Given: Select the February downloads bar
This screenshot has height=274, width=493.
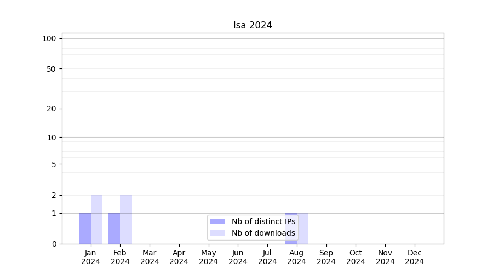Looking at the screenshot, I should 126,219.
